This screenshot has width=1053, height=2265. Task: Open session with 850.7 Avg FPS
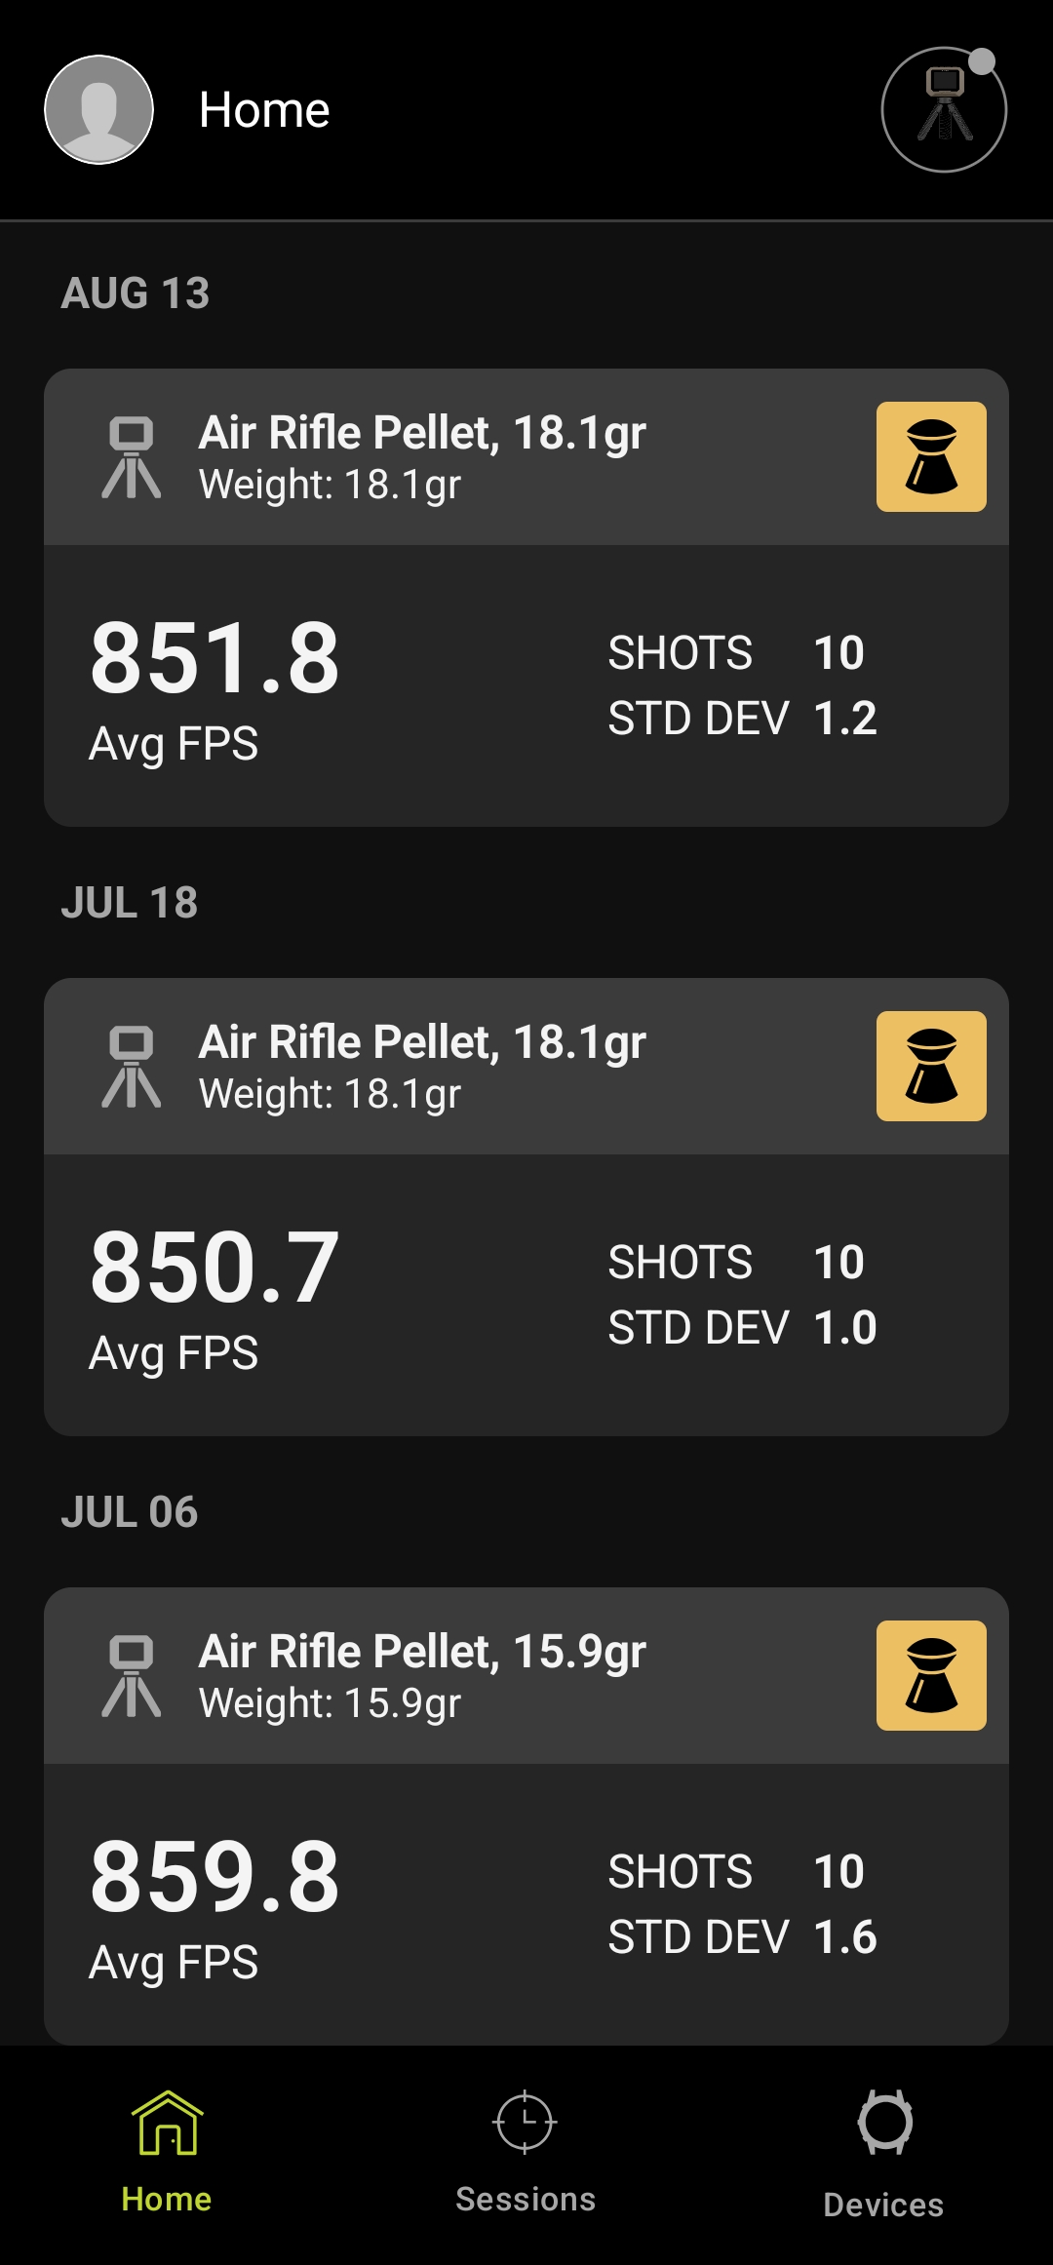pyautogui.click(x=526, y=1207)
